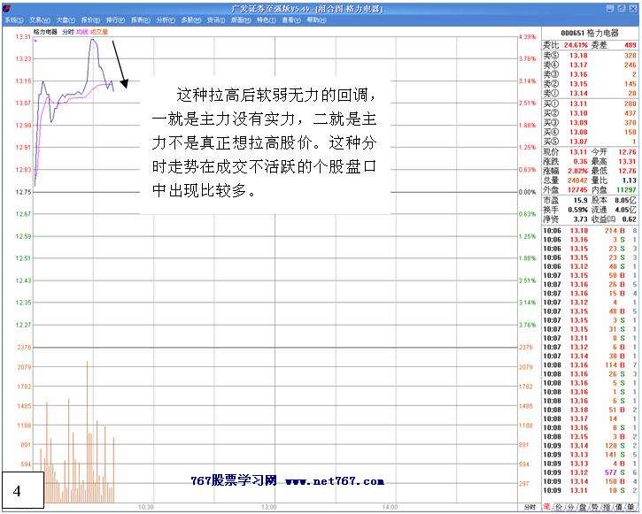Open the 帮助(H) menu
Screen dimensions: 642x514
[x=316, y=20]
